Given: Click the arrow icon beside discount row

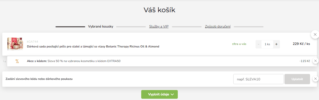Looking at the screenshot, I should pyautogui.click(x=4, y=61).
